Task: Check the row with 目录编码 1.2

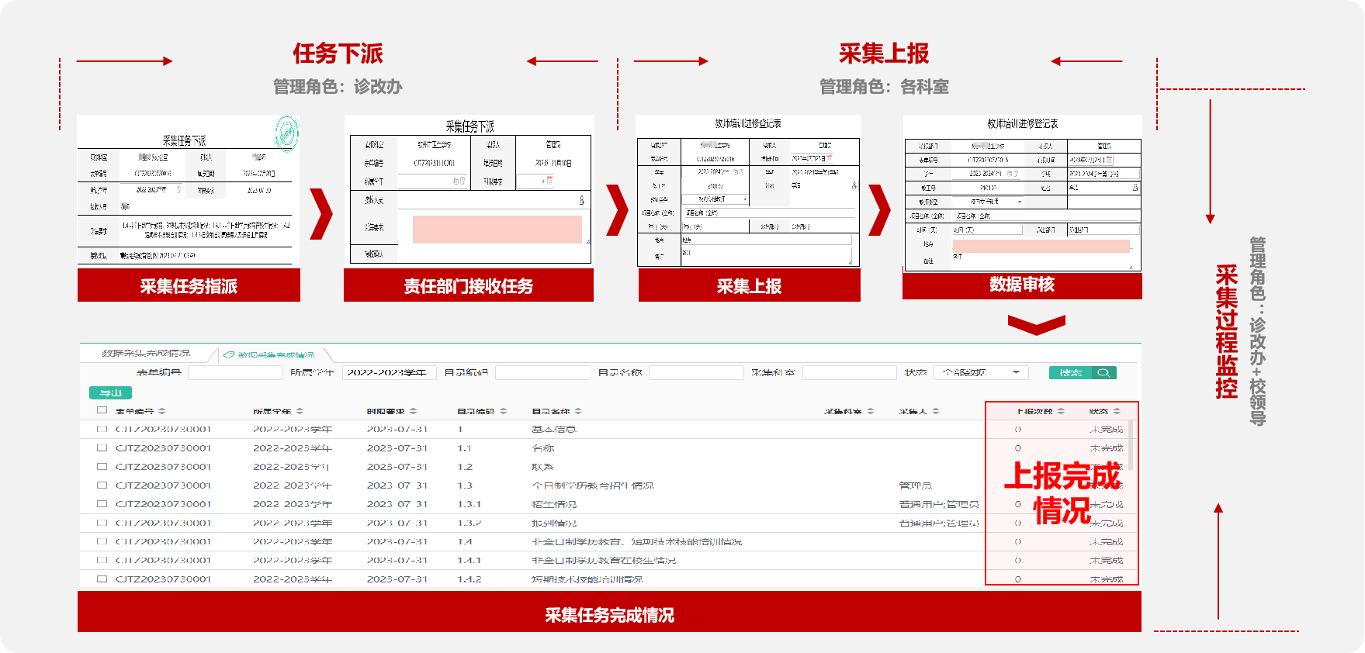Action: click(x=102, y=467)
